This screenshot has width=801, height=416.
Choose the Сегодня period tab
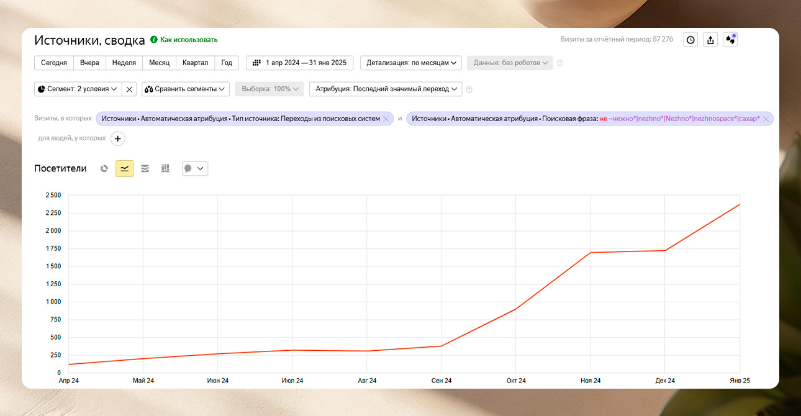coord(54,63)
